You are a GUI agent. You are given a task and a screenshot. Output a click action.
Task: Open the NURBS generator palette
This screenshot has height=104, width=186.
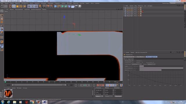tap(62, 6)
